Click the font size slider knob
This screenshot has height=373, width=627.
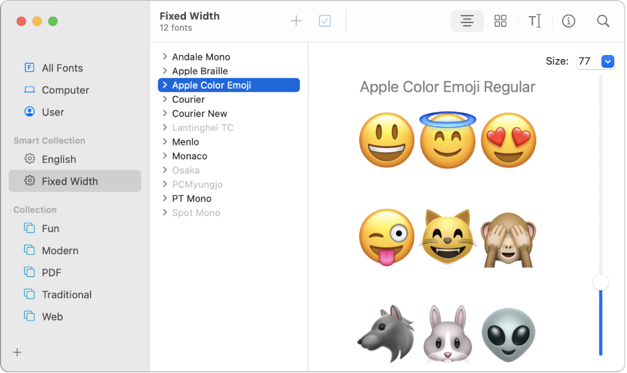(x=600, y=282)
